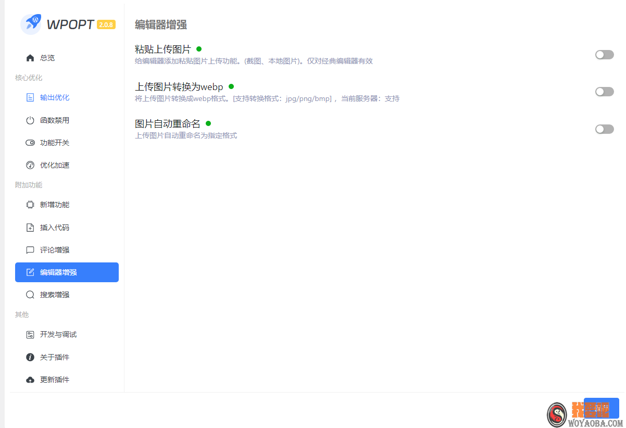
Task: Click the cloud icon beside 更新插件
Action: pyautogui.click(x=30, y=379)
